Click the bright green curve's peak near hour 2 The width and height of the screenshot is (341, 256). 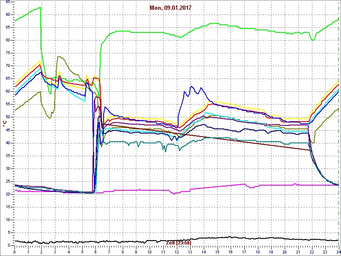pyautogui.click(x=40, y=7)
